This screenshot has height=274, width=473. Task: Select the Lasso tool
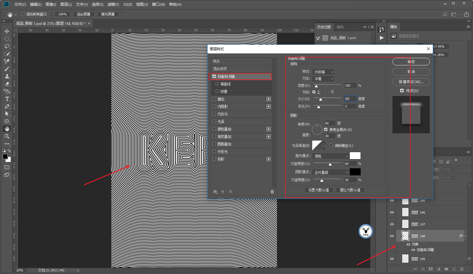[7, 46]
